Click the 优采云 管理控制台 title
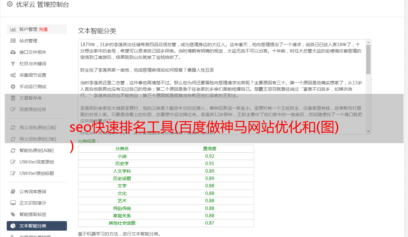The image size is (408, 237). tap(42, 4)
